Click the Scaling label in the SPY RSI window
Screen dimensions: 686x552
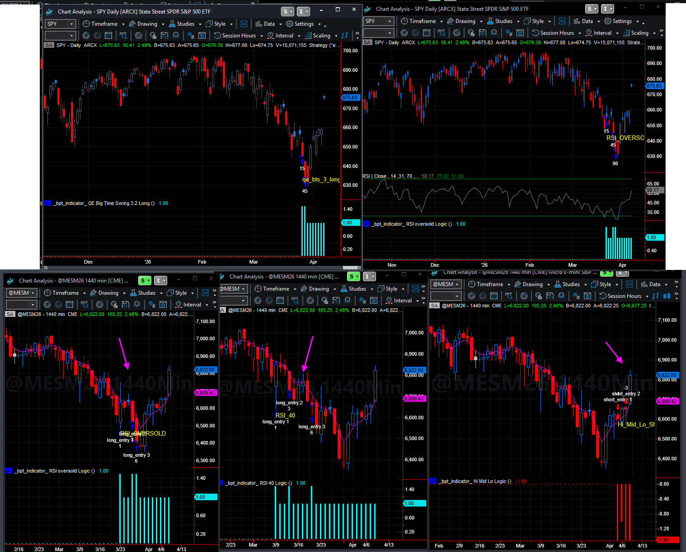point(639,33)
